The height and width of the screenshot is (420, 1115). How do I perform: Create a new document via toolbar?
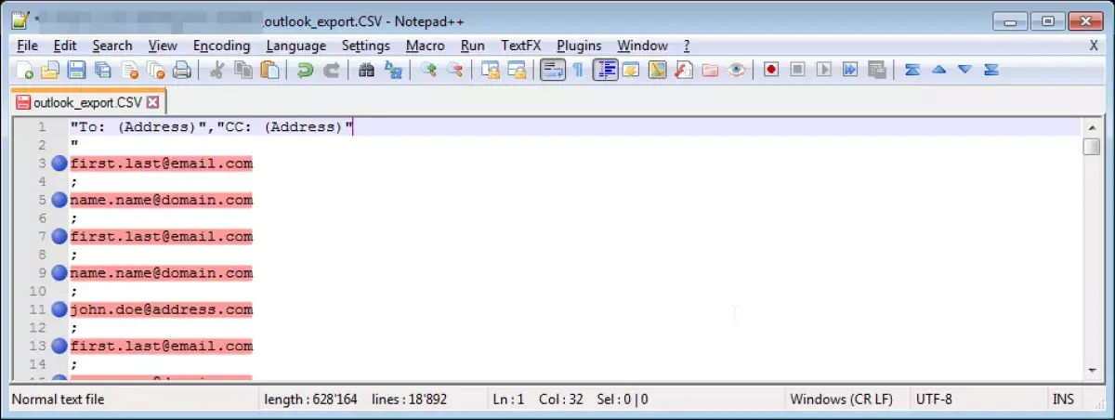click(26, 70)
